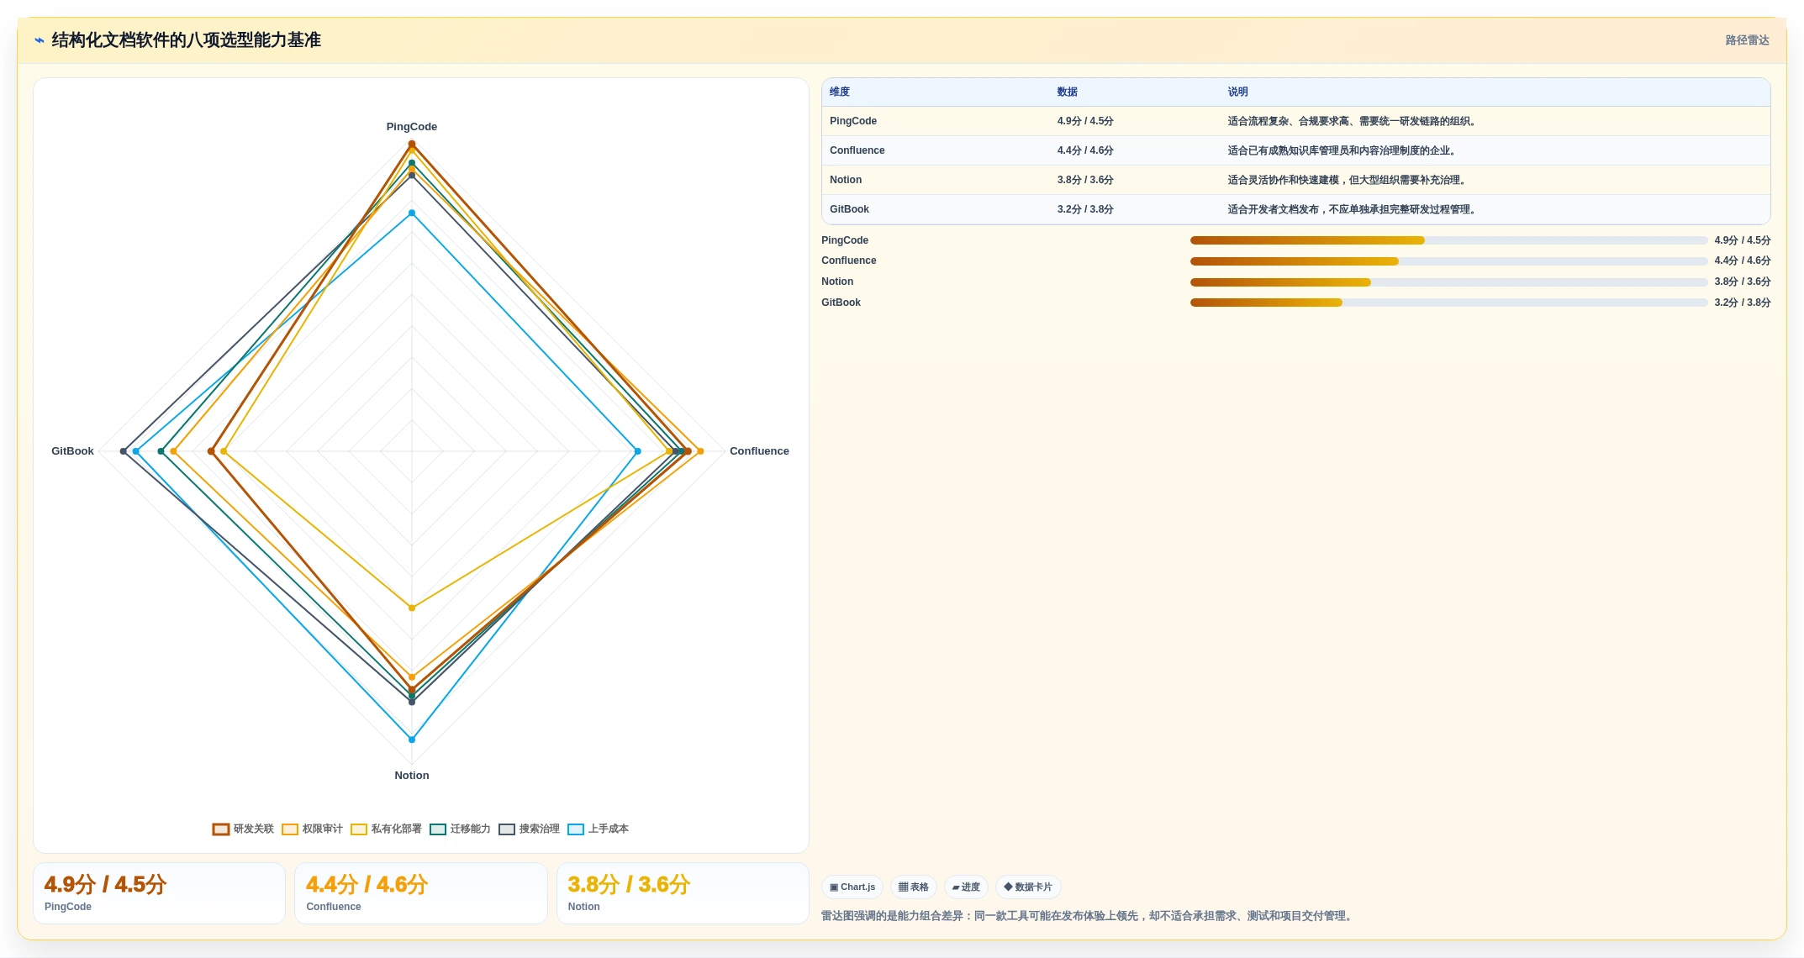Click the 3.2分 / 3.8分 table cell
Viewport: 1804px width, 958px height.
pos(1085,210)
